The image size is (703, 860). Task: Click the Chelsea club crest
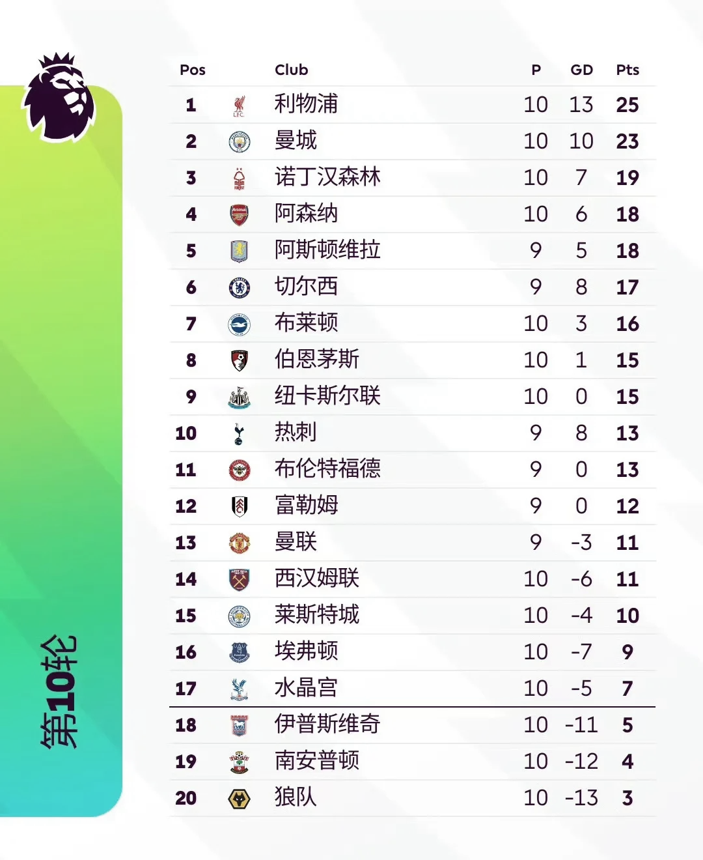point(240,287)
